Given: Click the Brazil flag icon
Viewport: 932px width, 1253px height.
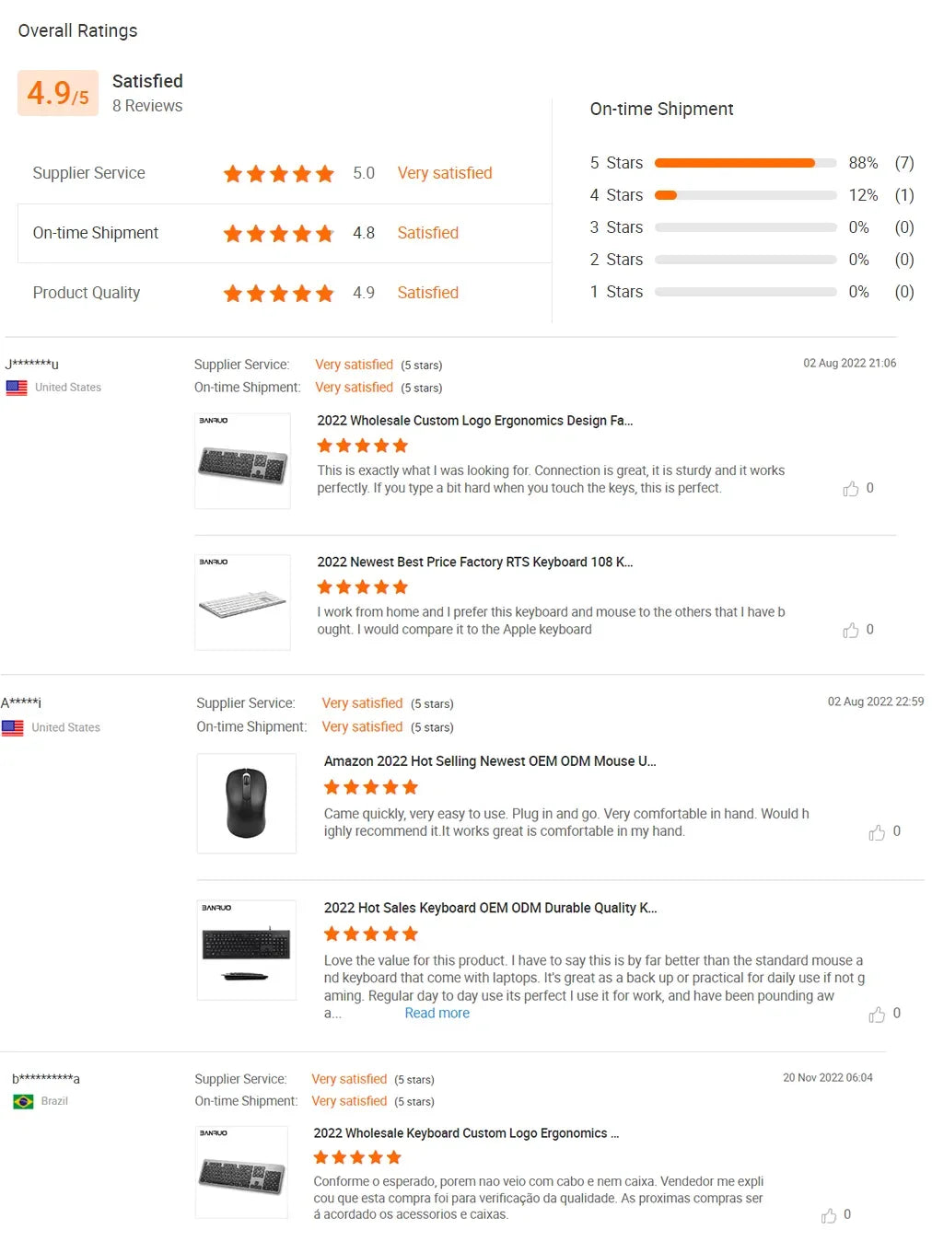Looking at the screenshot, I should (x=23, y=1101).
